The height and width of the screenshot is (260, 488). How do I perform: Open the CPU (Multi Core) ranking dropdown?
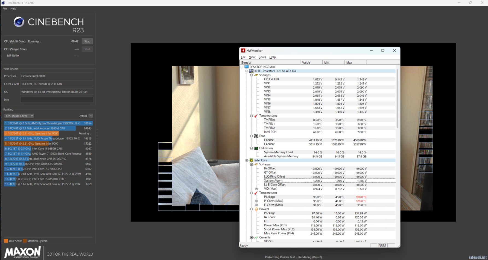coord(19,116)
